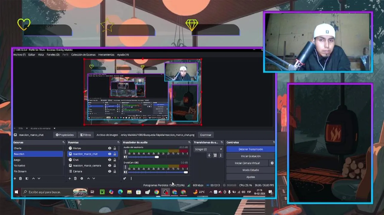Viewport: 384px width, 215px height.
Task: Click Examinar to browse image file
Action: 206,135
